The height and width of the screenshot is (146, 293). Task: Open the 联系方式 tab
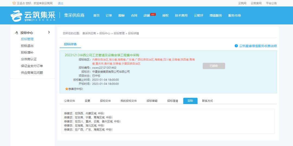(x=207, y=101)
